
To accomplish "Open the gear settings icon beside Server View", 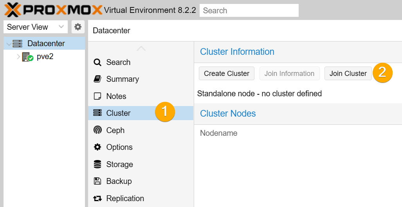I will [x=78, y=27].
